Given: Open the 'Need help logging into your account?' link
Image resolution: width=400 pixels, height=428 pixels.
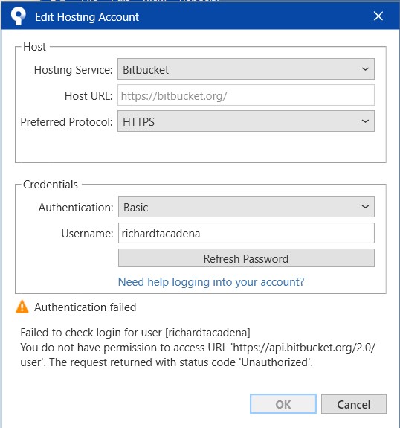Looking at the screenshot, I should click(x=211, y=281).
